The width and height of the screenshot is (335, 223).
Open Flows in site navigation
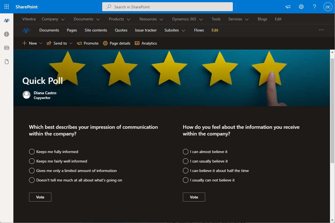(x=199, y=30)
